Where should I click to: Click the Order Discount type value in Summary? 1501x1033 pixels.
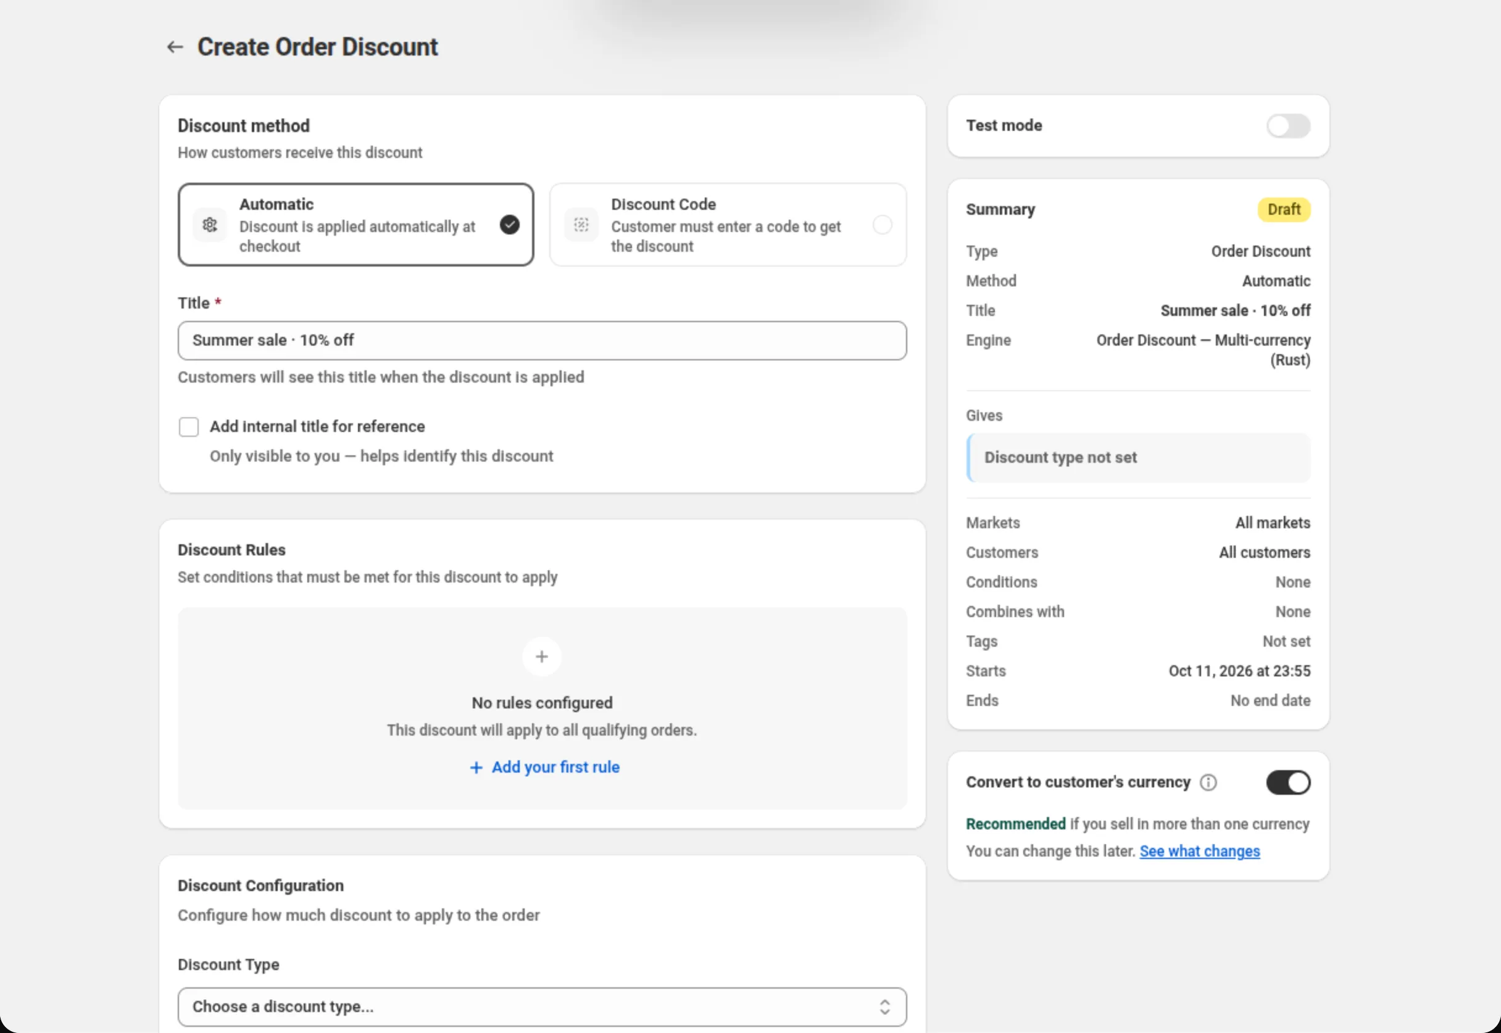[1260, 251]
